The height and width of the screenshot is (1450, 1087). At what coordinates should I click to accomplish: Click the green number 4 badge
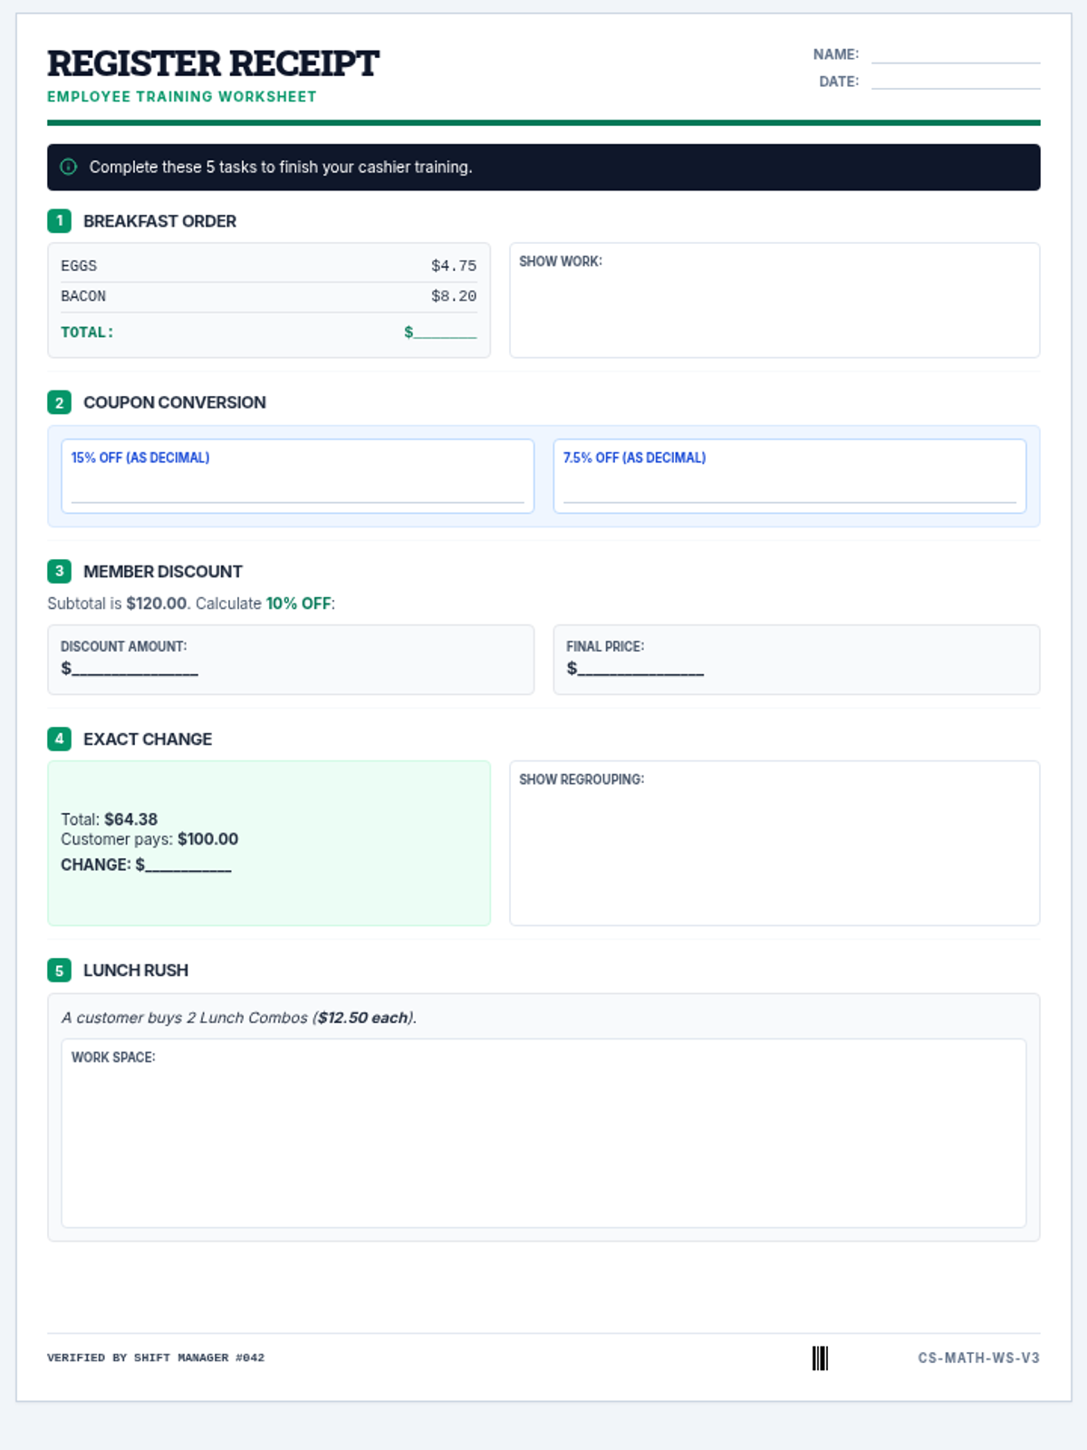point(59,739)
